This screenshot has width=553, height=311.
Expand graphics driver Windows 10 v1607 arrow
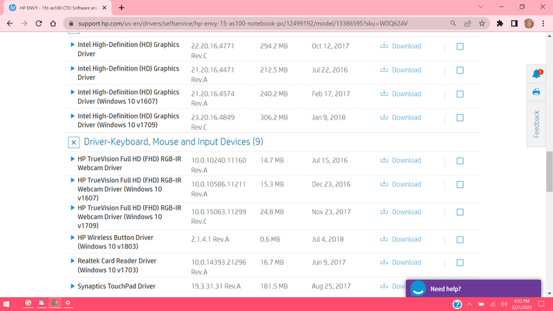coord(73,92)
